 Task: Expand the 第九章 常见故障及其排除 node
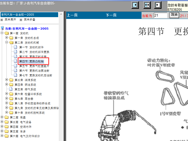tap(6, 108)
